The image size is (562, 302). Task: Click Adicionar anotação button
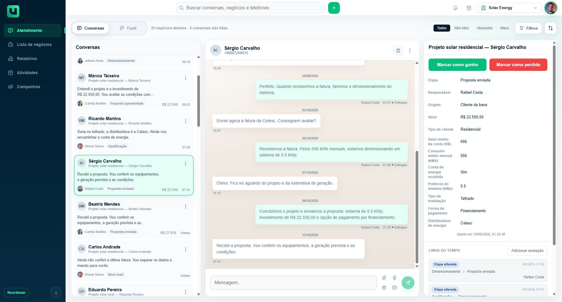(x=527, y=251)
